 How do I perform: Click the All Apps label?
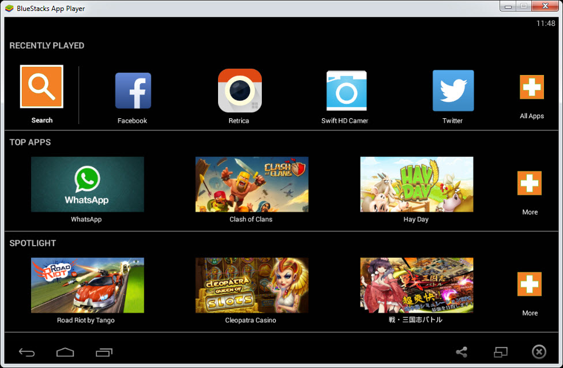(x=532, y=116)
